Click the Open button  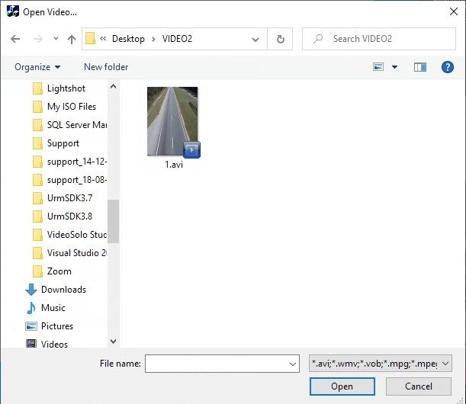(x=342, y=386)
